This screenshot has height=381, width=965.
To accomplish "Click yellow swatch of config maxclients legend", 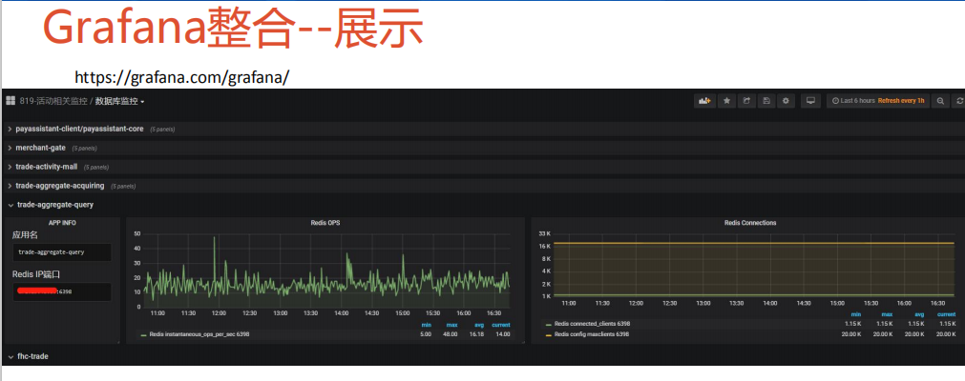I will pos(549,335).
